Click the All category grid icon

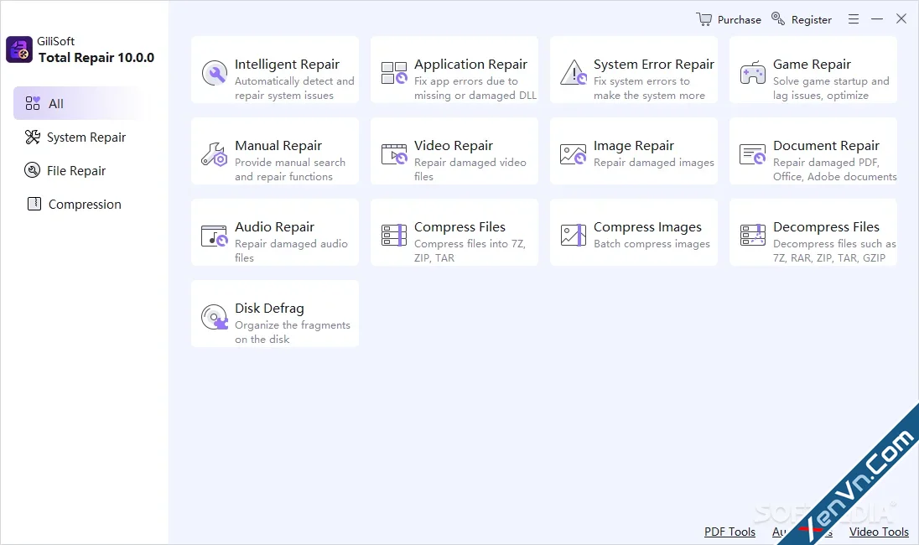point(33,103)
